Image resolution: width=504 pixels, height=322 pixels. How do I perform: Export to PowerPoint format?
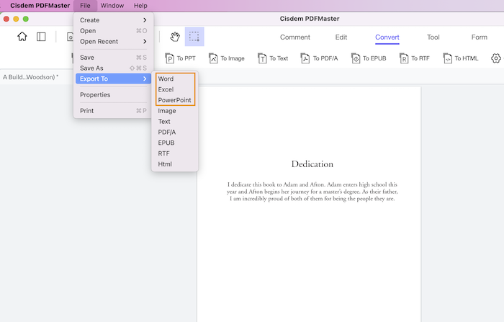click(175, 99)
